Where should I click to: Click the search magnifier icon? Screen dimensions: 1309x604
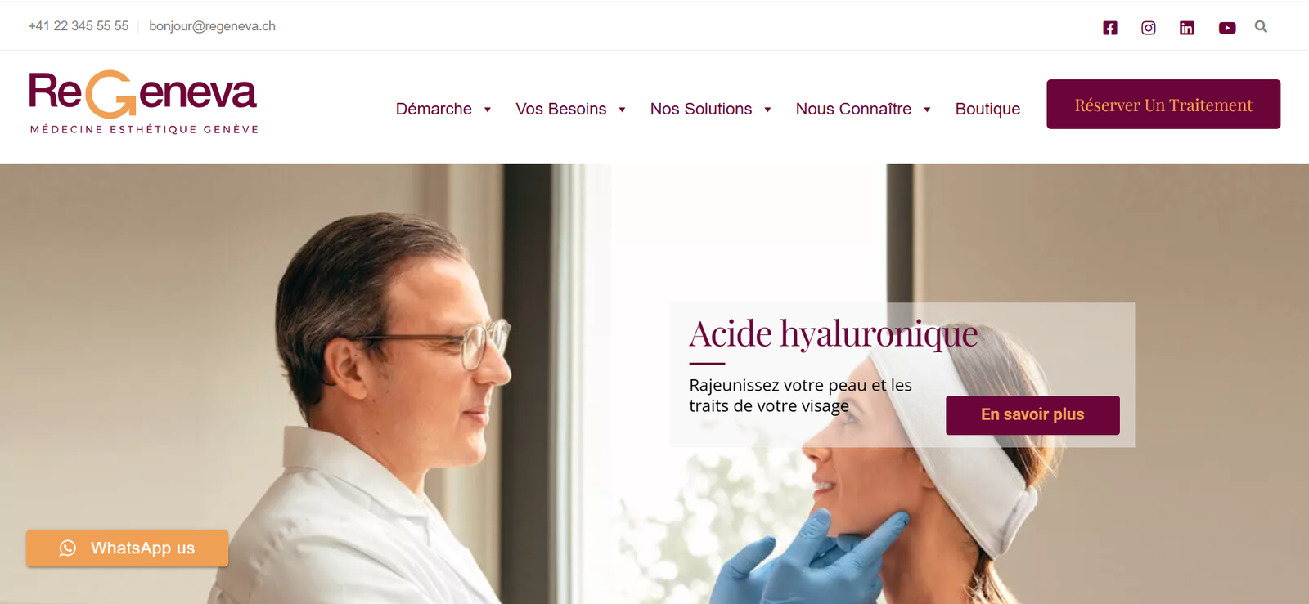[1261, 26]
